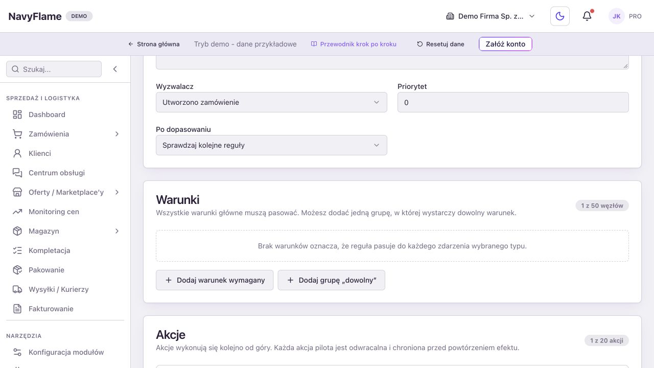Collapse the sidebar with the chevron
Screen dimensions: 654x368
(x=115, y=69)
